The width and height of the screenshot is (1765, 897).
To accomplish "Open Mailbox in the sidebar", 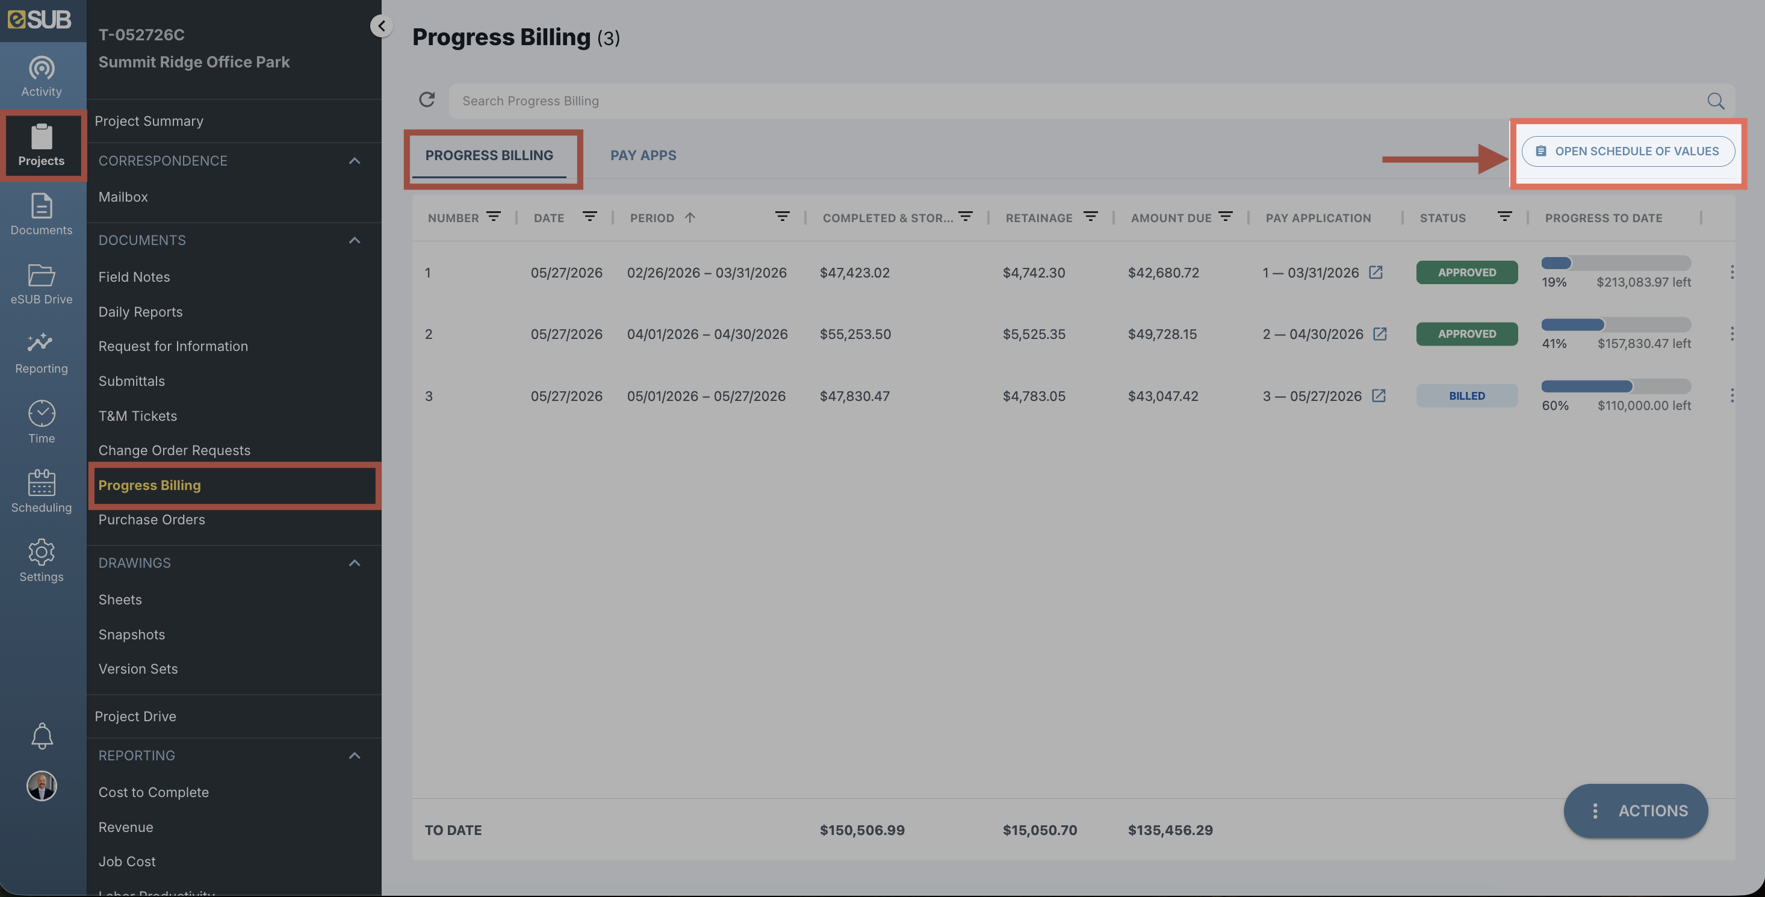I will 123,197.
